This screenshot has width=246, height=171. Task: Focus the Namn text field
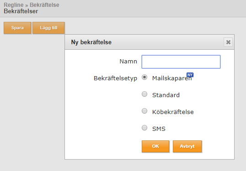181,62
